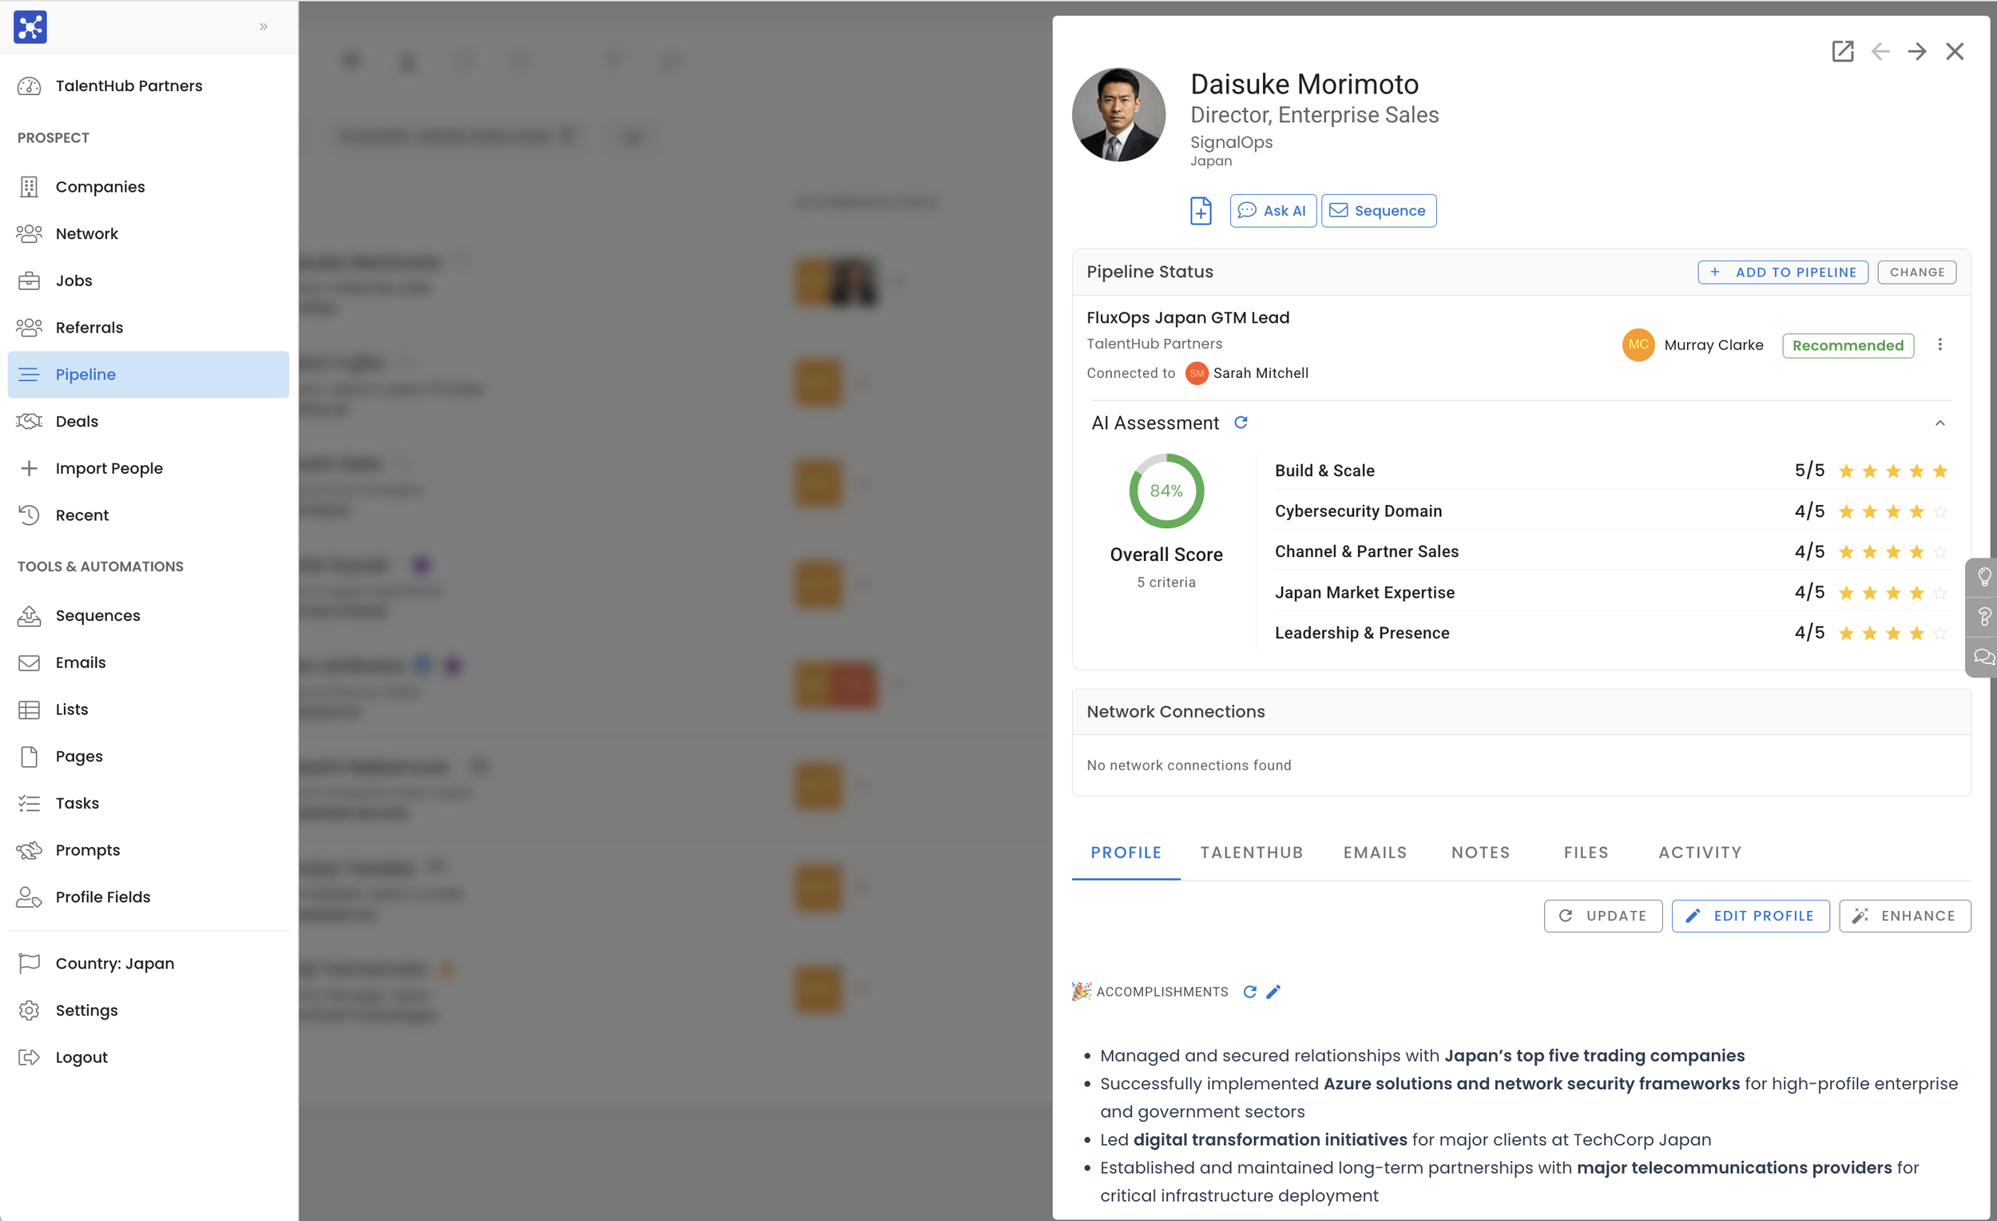Click the Ask AI button

[1272, 211]
